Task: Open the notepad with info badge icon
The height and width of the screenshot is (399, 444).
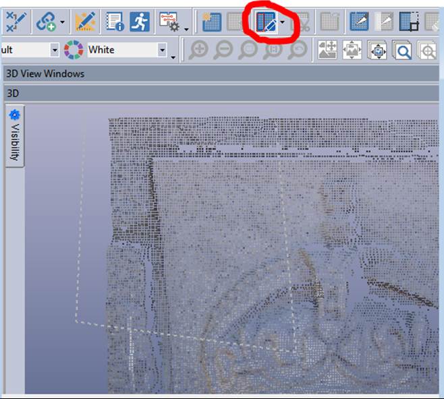Action: click(115, 22)
